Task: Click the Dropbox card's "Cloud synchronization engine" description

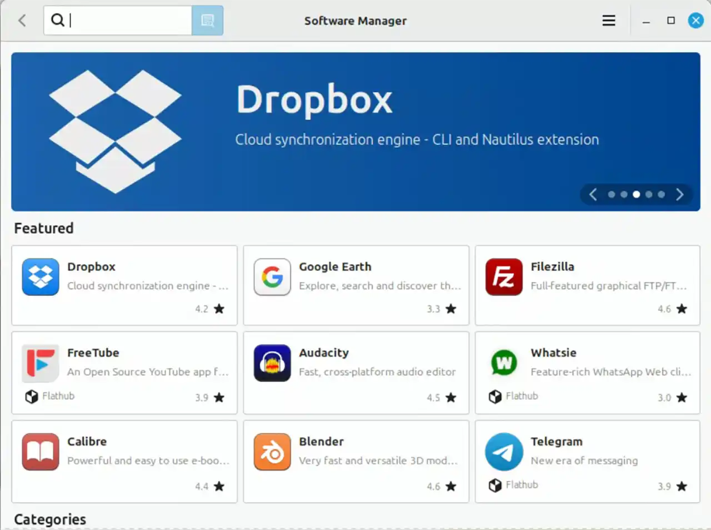Action: click(148, 286)
